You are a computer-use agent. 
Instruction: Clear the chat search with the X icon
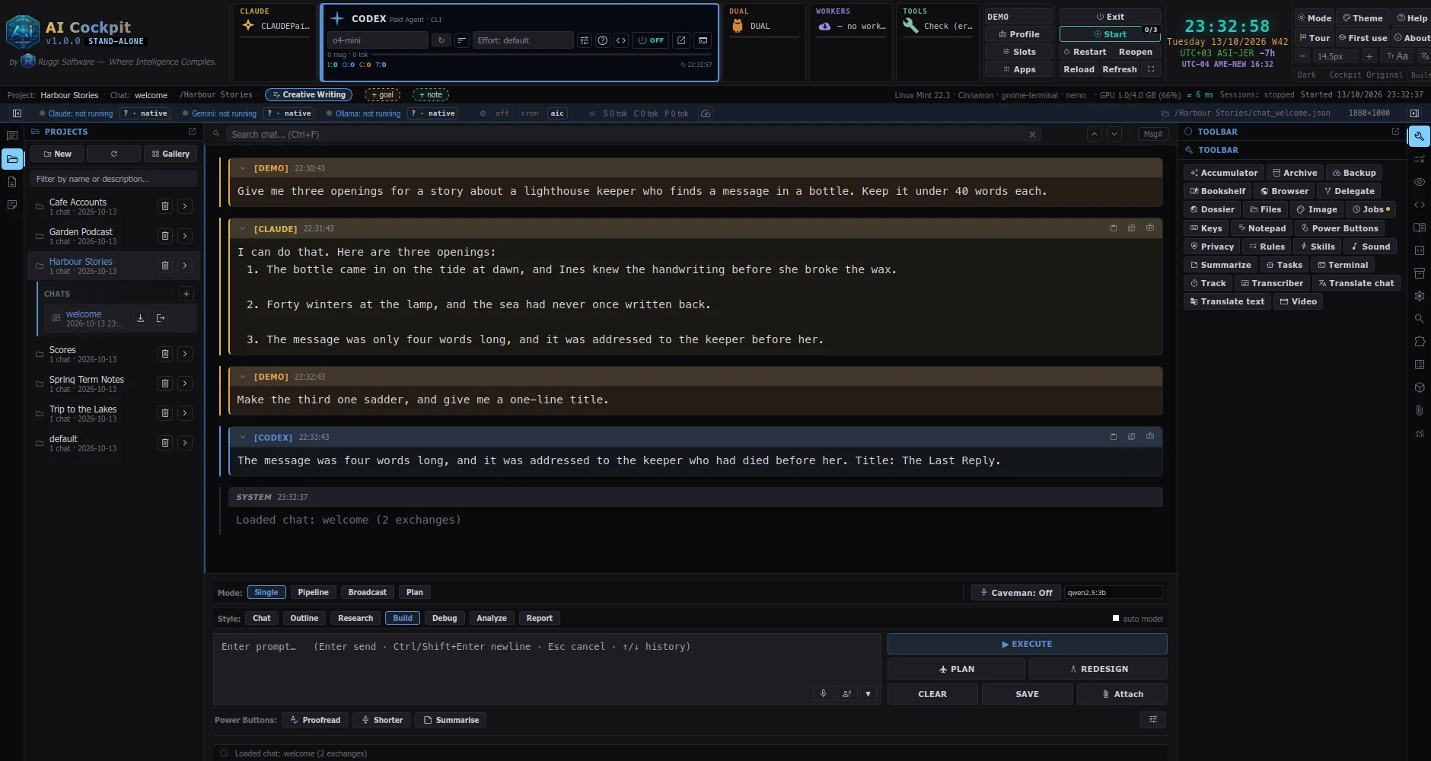[x=1032, y=135]
